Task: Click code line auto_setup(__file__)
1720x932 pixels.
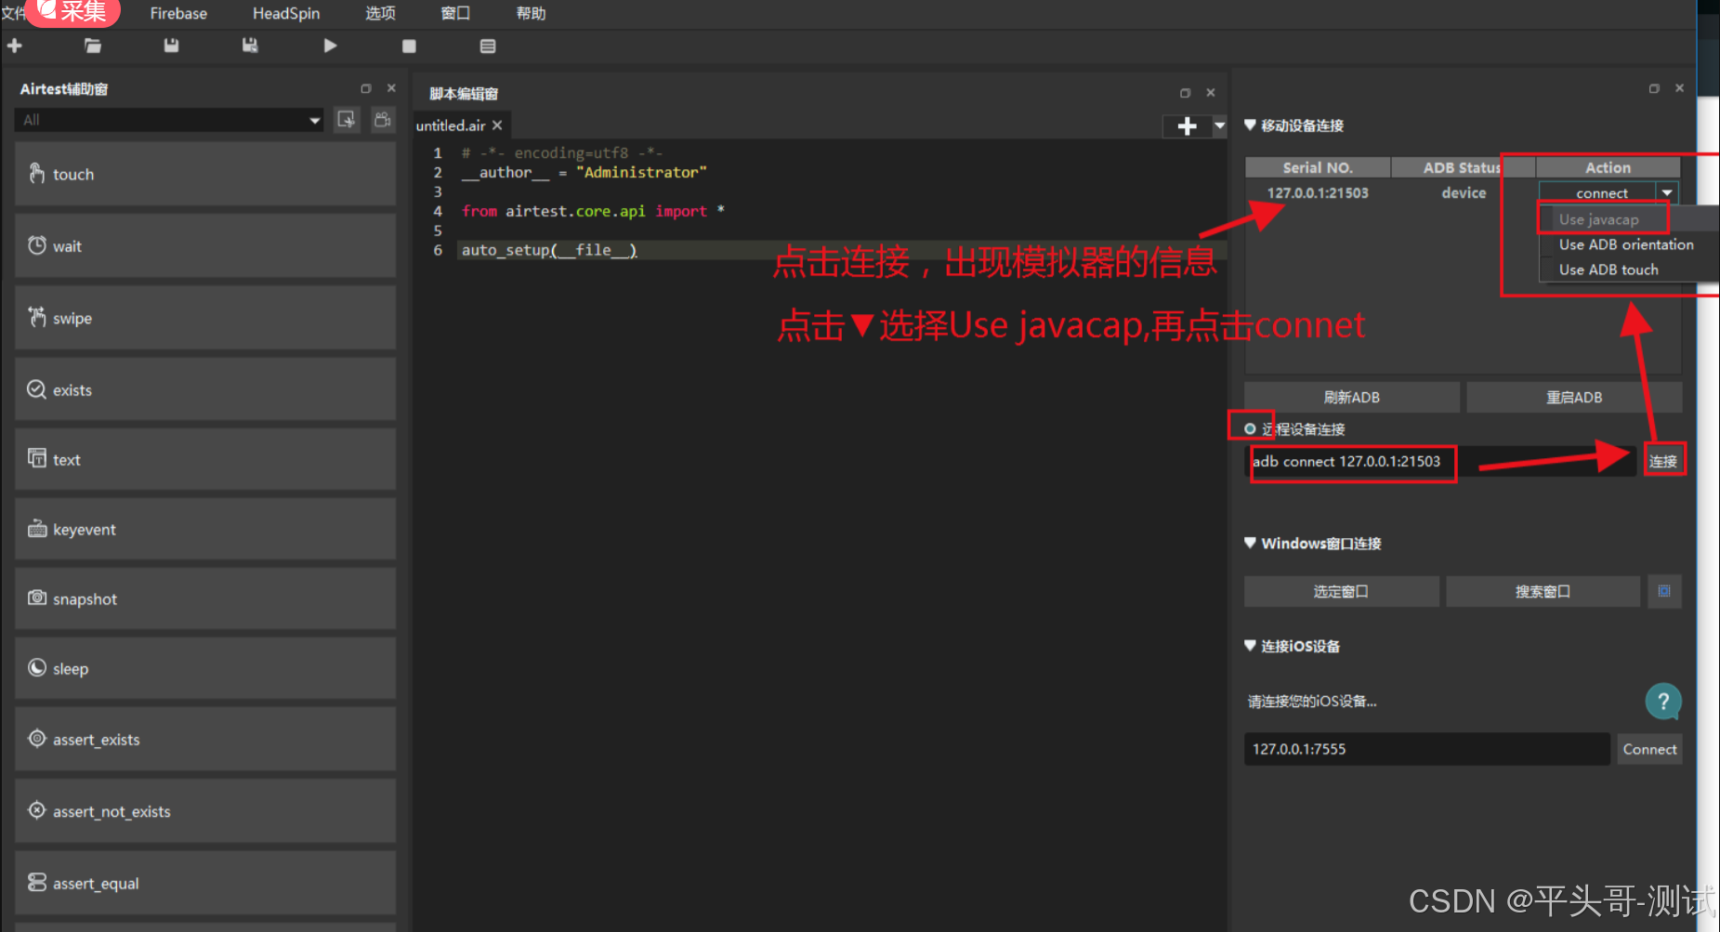Action: click(549, 250)
